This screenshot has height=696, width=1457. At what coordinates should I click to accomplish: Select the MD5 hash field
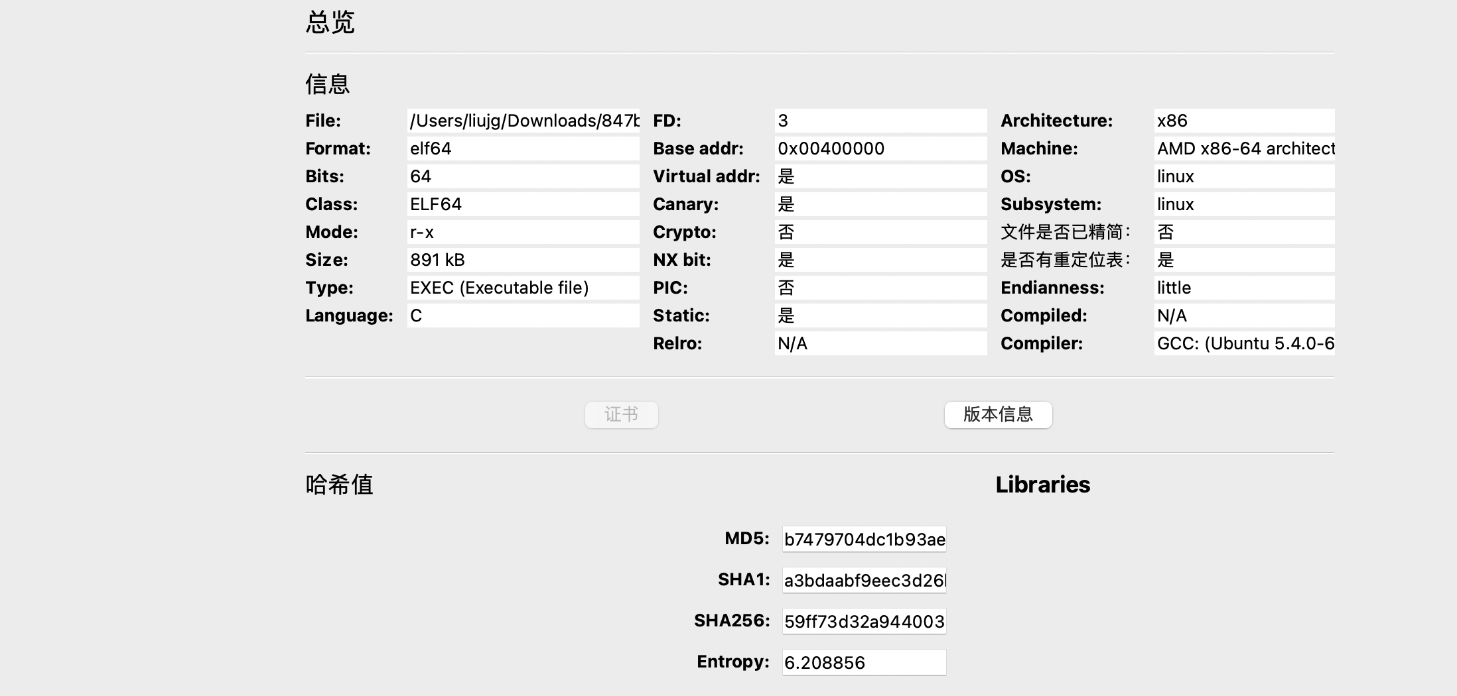(x=864, y=539)
